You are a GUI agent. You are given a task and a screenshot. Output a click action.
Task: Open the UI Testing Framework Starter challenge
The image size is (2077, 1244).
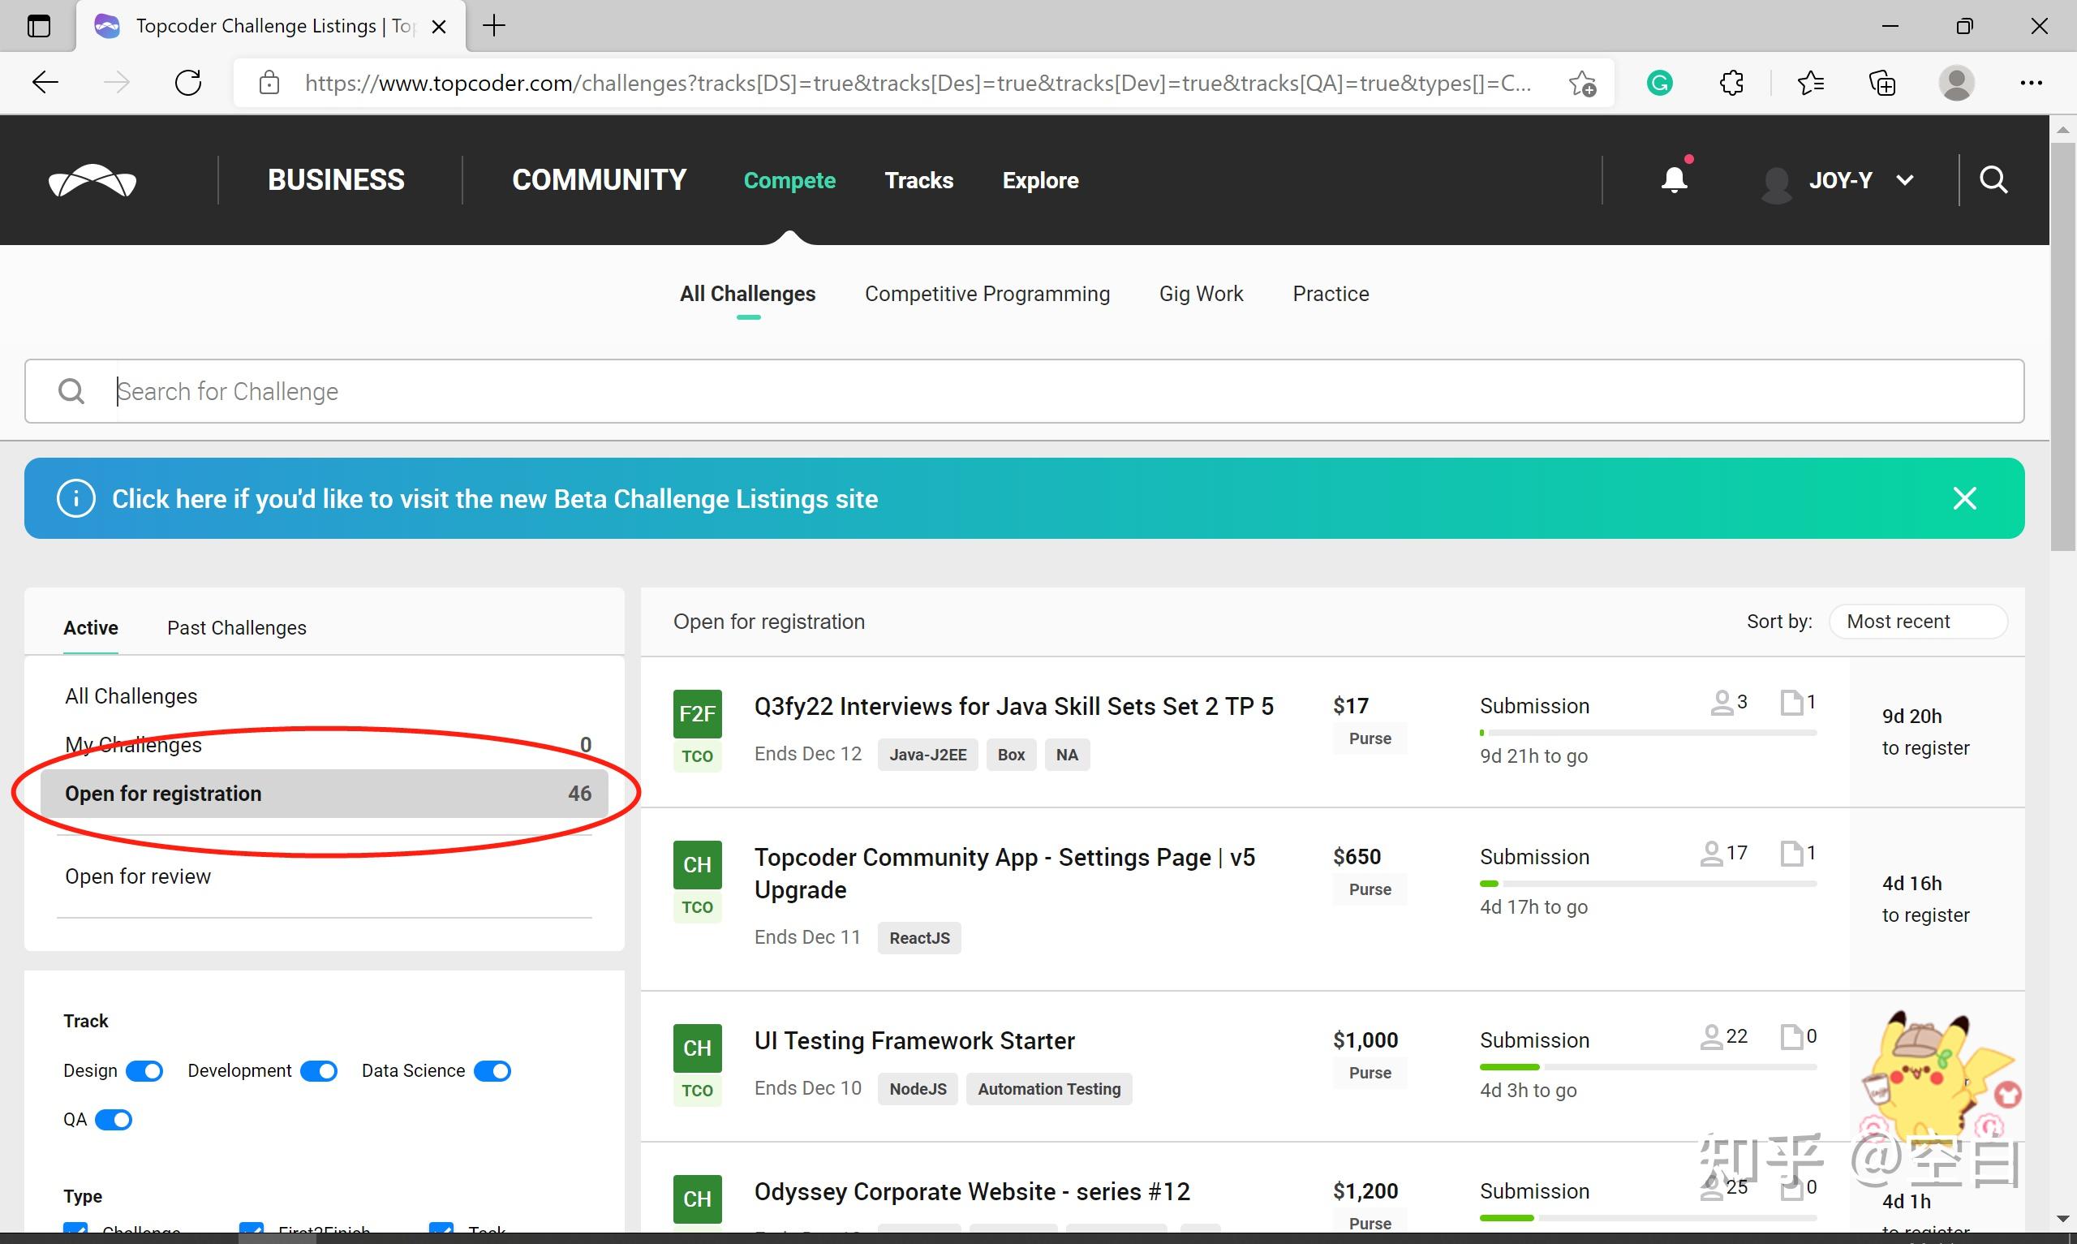click(x=914, y=1040)
